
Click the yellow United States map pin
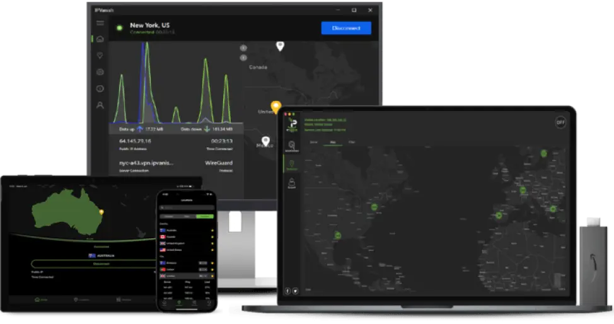point(275,106)
